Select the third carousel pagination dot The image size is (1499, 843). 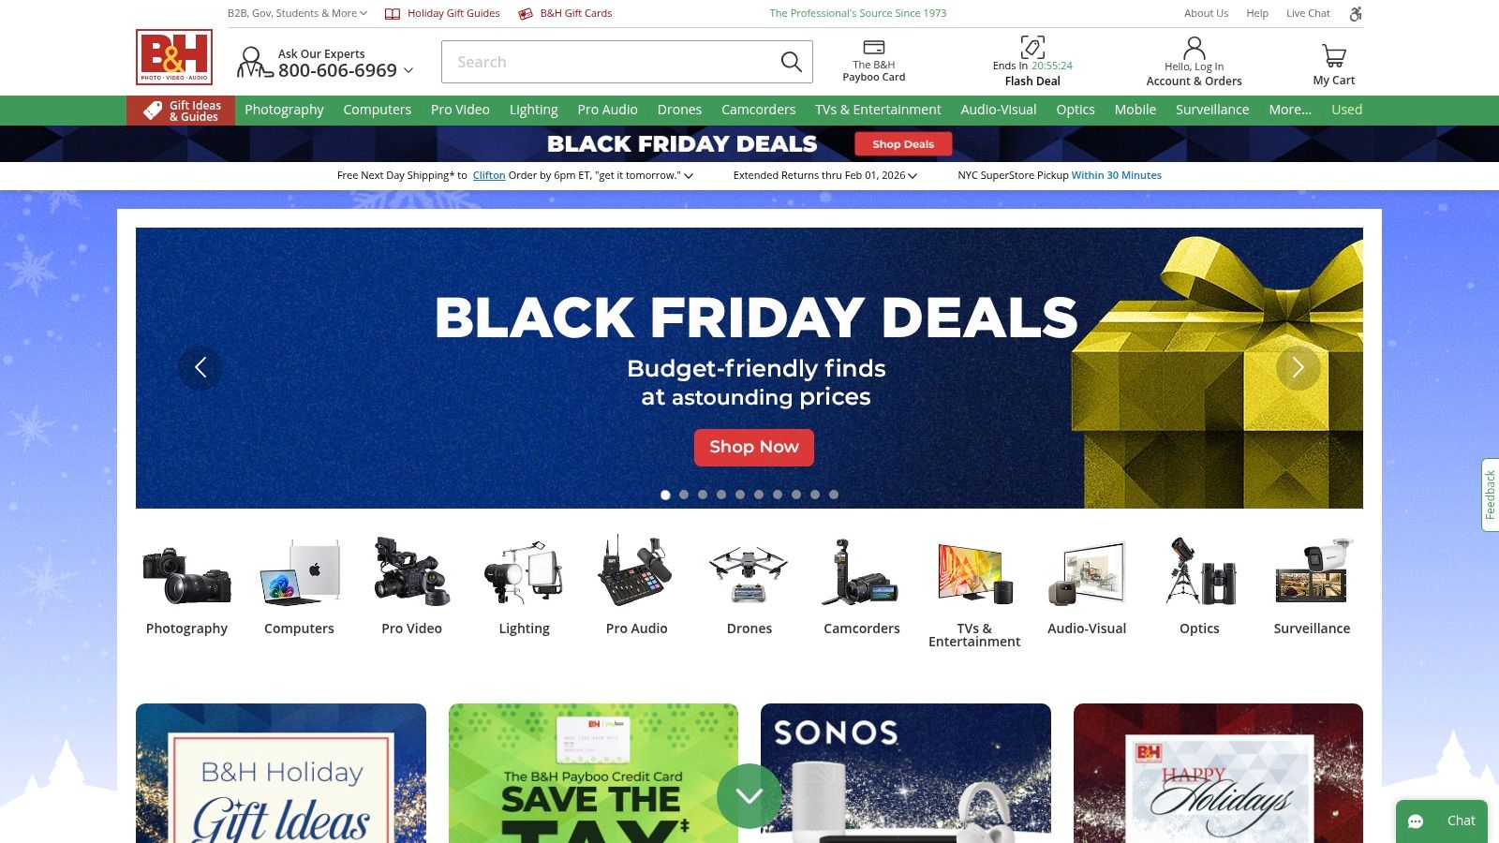click(x=703, y=495)
